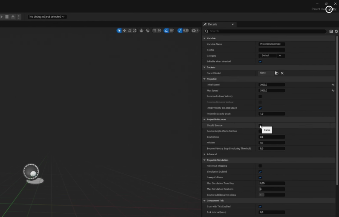Collapse the Projectile section

[x=205, y=79]
